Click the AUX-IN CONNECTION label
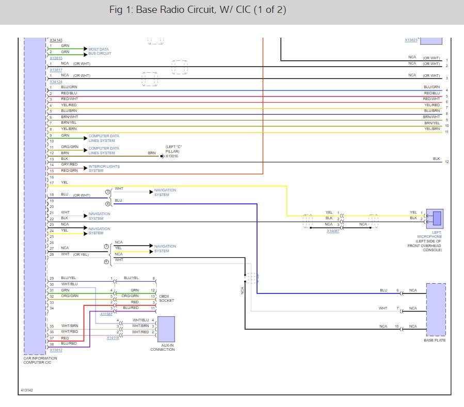The image size is (464, 407). click(163, 348)
